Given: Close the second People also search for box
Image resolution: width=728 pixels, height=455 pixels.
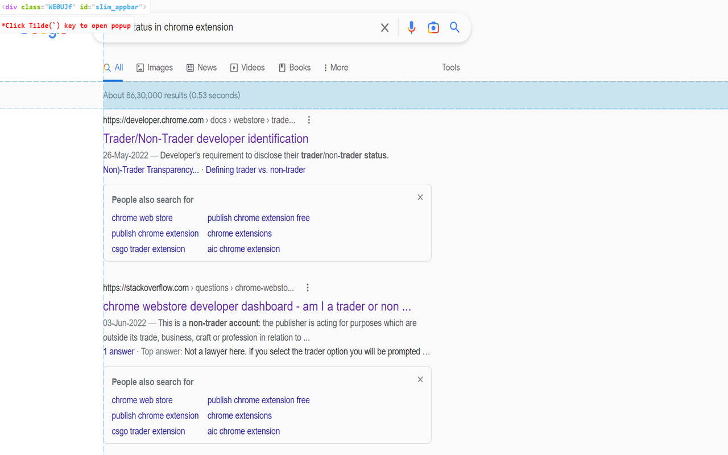Looking at the screenshot, I should click(x=420, y=379).
